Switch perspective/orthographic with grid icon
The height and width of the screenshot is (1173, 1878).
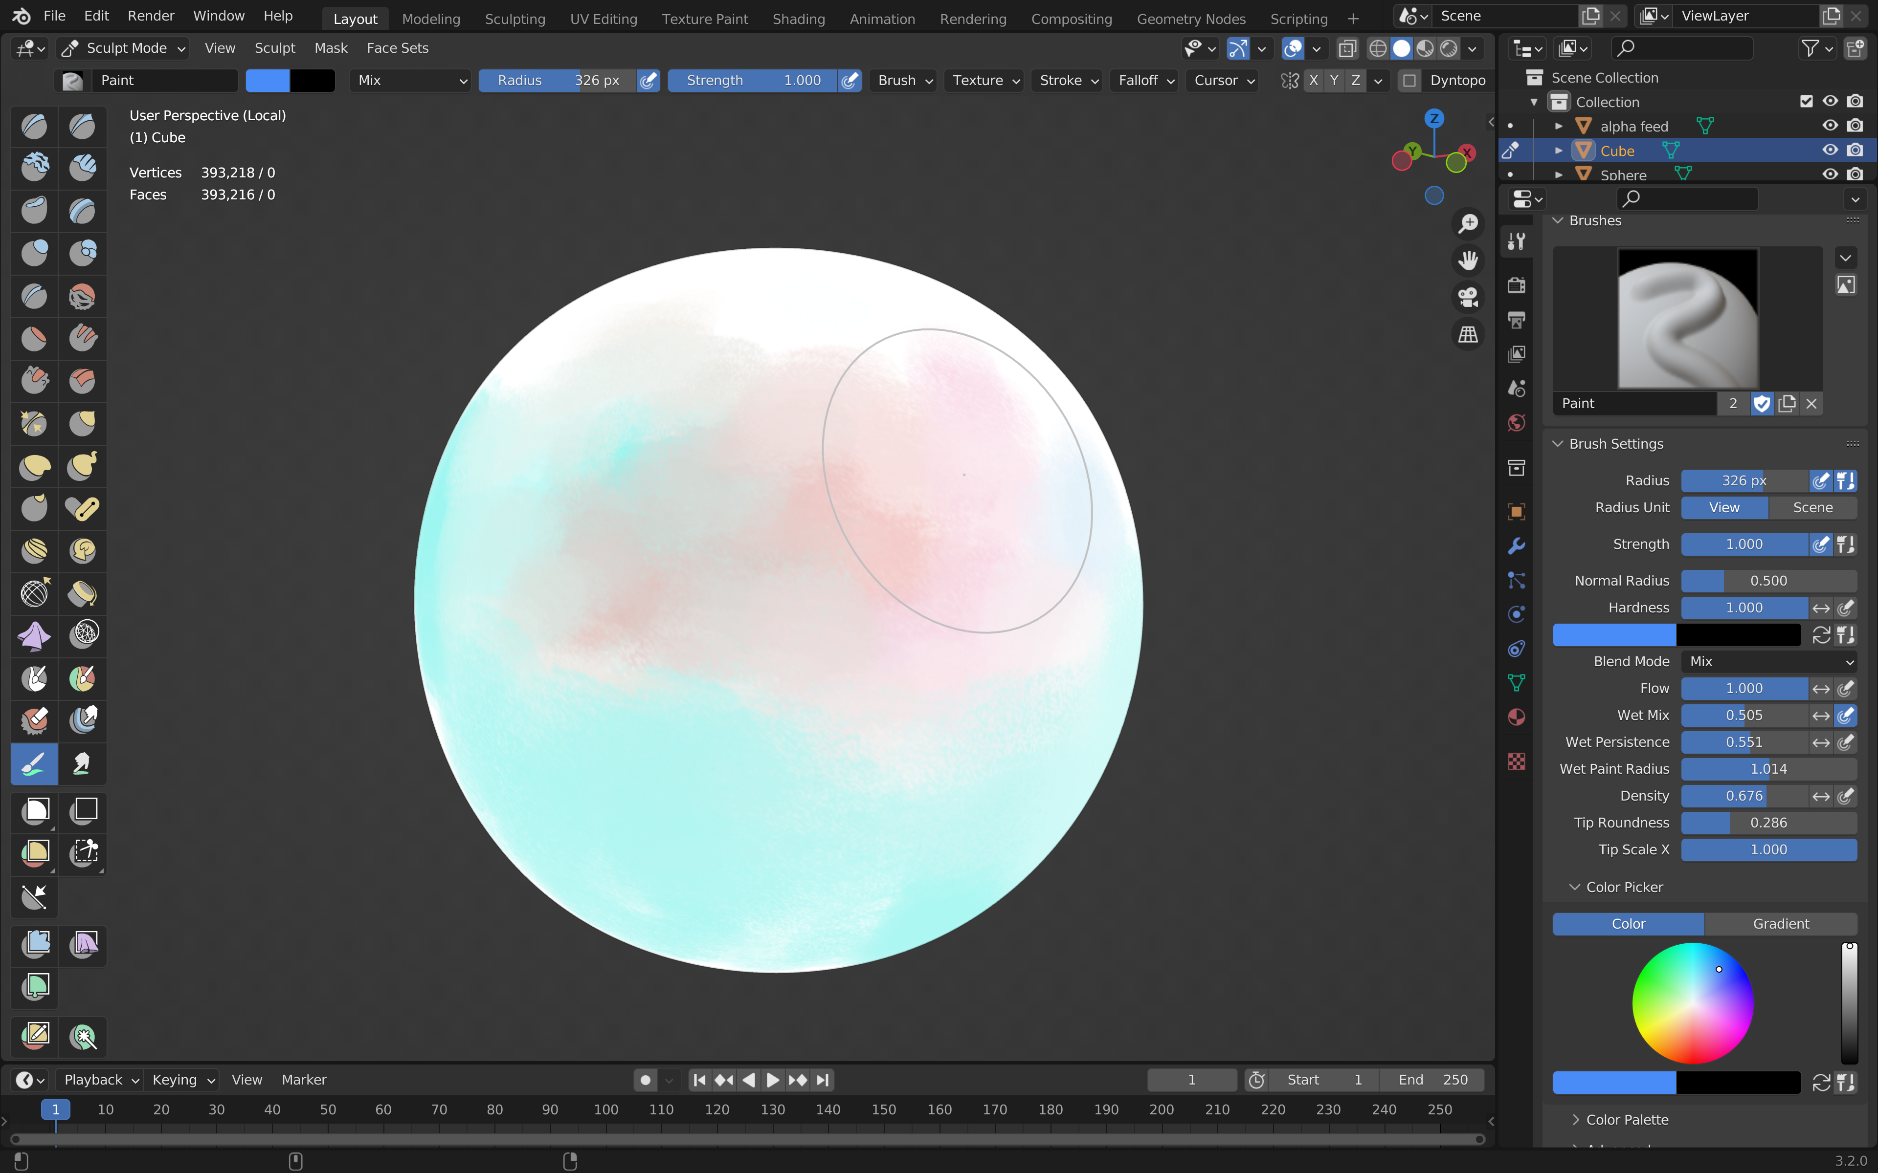[1468, 334]
